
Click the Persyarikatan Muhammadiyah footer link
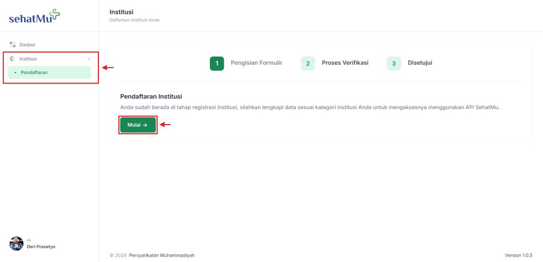pyautogui.click(x=162, y=255)
